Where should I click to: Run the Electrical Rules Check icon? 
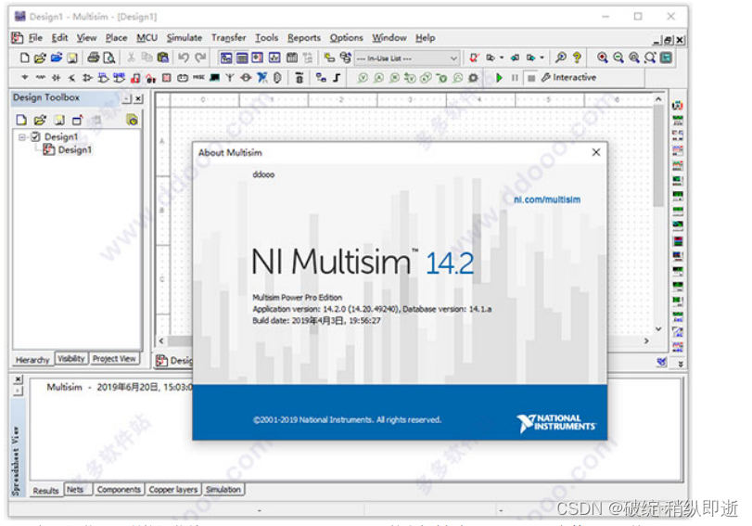(475, 58)
